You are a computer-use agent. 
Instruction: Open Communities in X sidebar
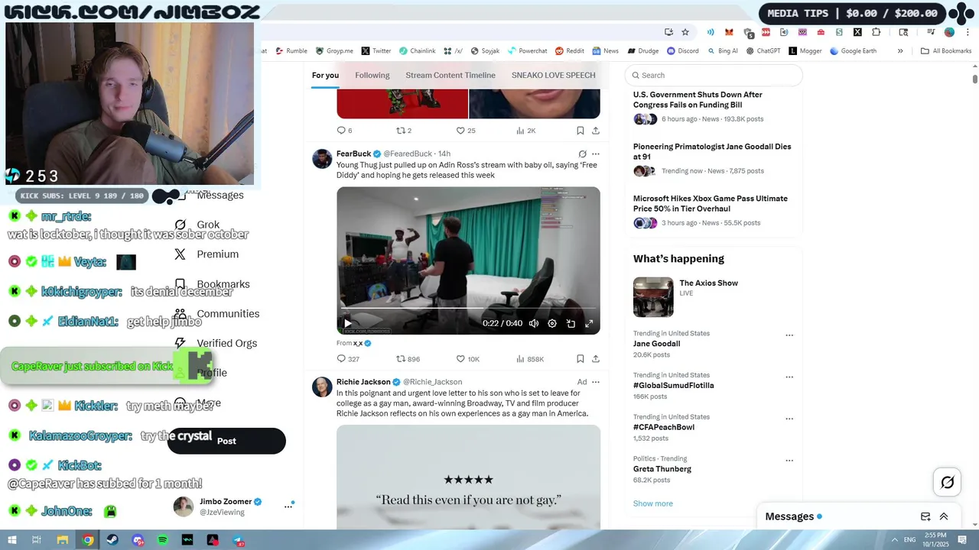tap(228, 314)
